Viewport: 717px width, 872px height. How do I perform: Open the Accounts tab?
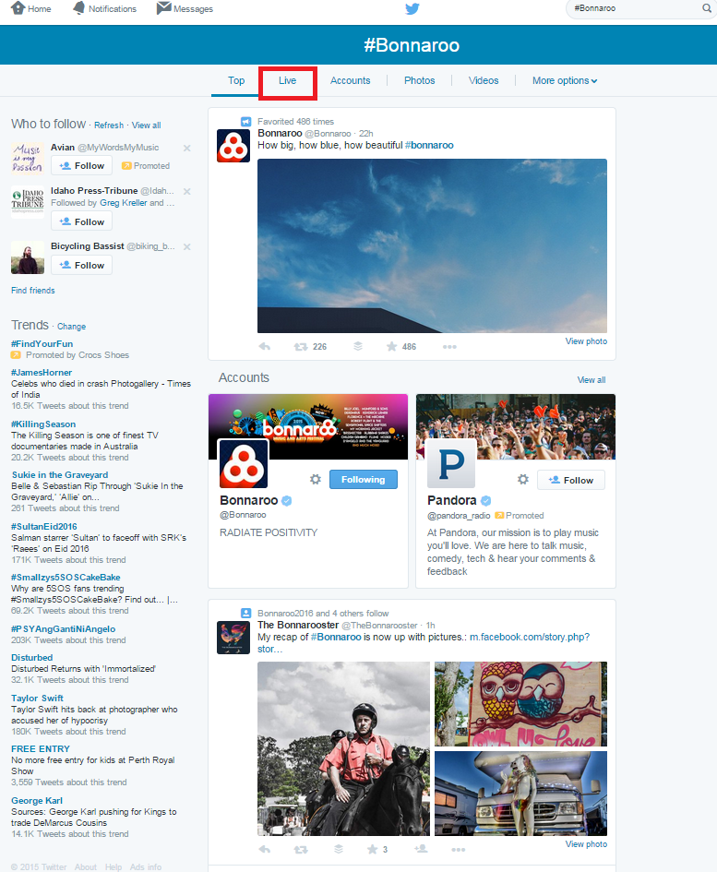[350, 80]
